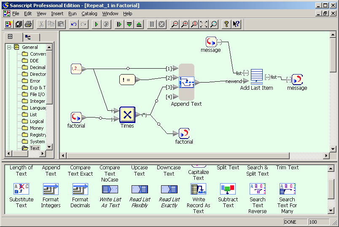339x227 pixels.
Task: Open the Edit menu
Action: click(x=28, y=13)
